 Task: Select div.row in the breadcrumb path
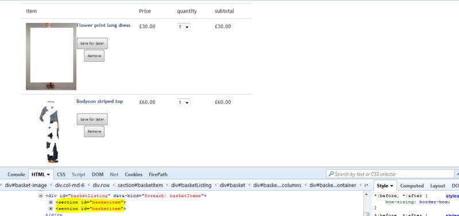point(101,185)
